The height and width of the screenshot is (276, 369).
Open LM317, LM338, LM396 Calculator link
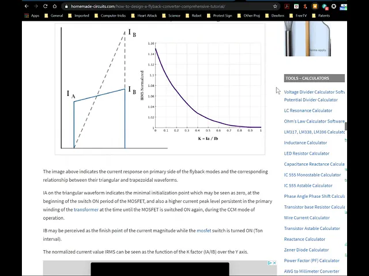point(314,132)
